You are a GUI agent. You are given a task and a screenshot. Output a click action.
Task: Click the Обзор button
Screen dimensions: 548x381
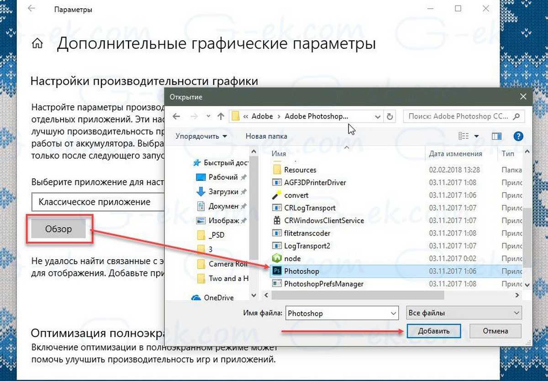pyautogui.click(x=58, y=229)
